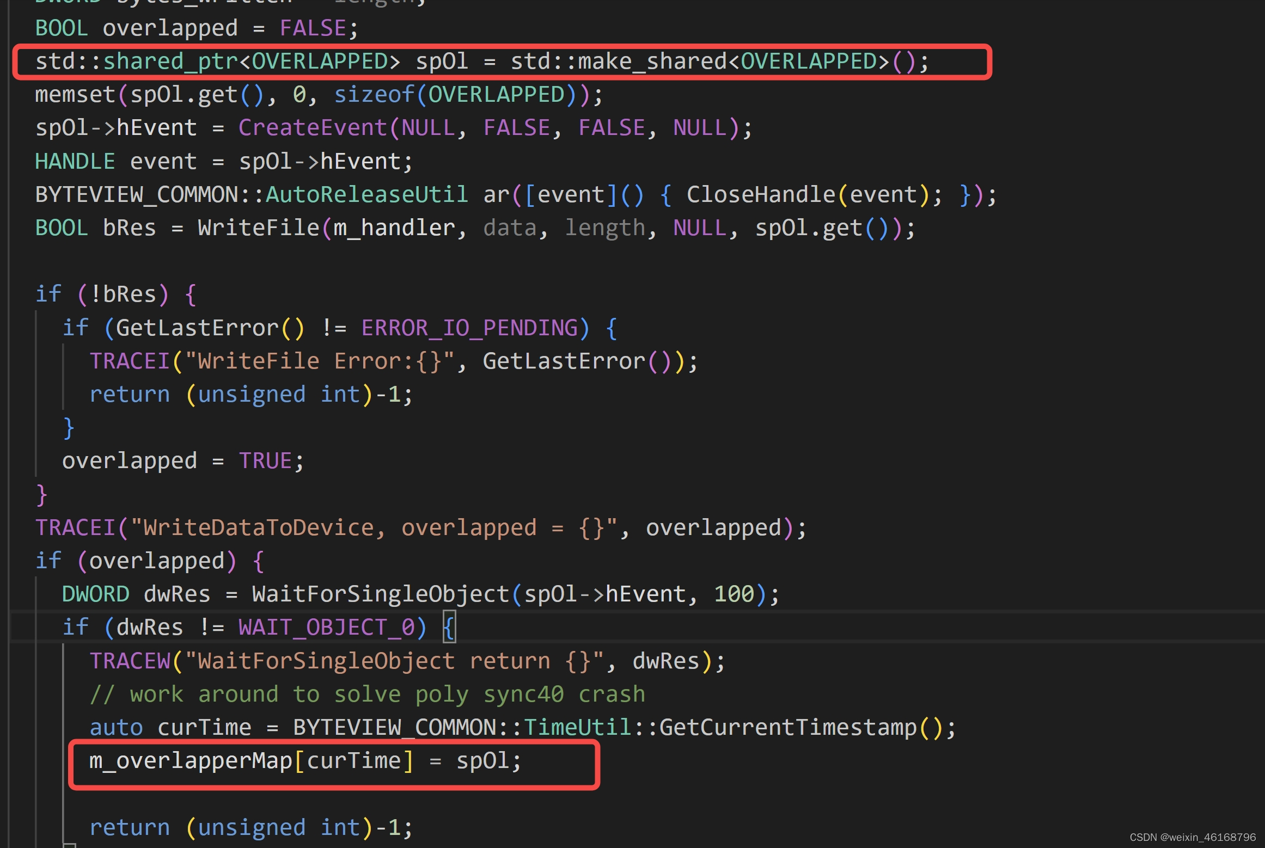
Task: Click the make_shared call in highlighted line
Action: pyautogui.click(x=652, y=62)
